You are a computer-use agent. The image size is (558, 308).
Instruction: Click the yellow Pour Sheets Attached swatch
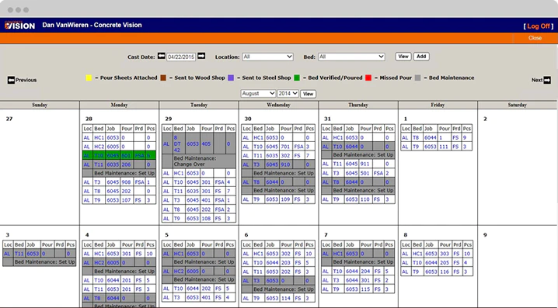[x=89, y=78]
